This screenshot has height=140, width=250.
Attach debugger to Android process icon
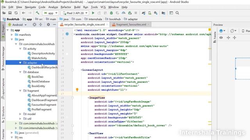130,13
